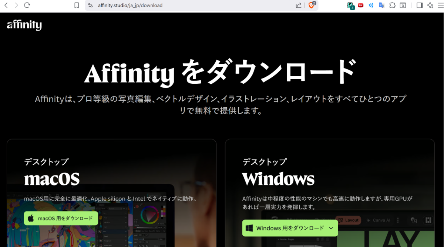Click the Layout tab in the preview image
The image size is (444, 247).
pos(348,220)
